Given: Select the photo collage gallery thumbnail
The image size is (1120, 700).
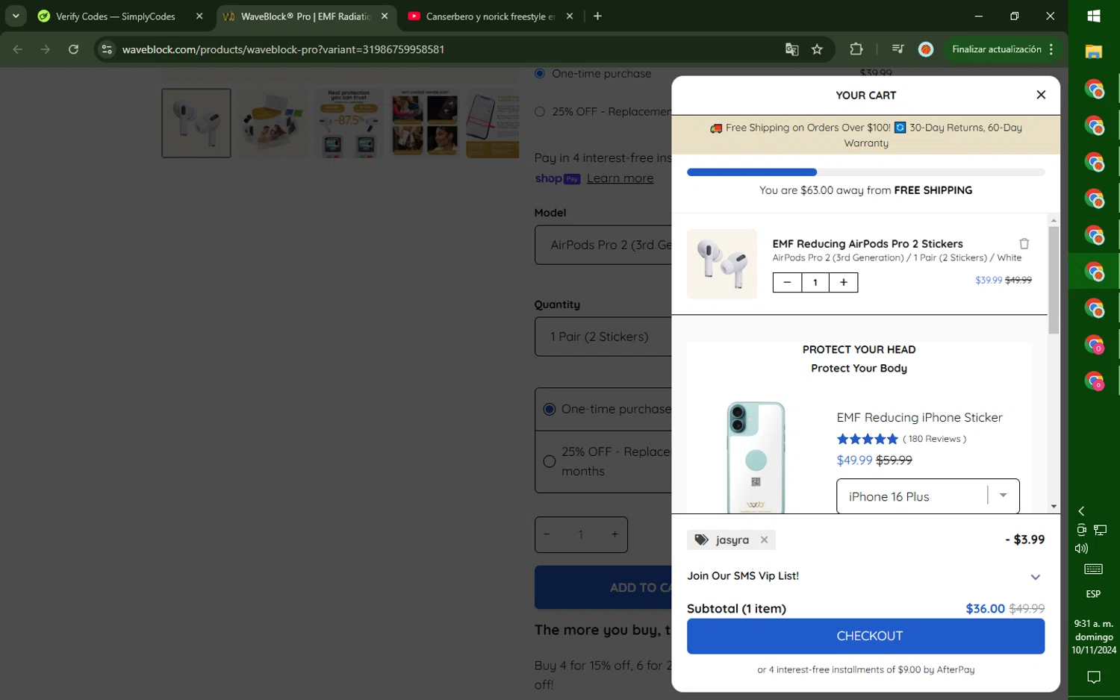Looking at the screenshot, I should pyautogui.click(x=425, y=123).
